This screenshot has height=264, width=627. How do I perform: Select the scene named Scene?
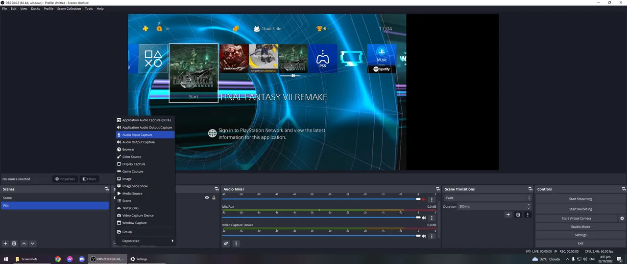point(55,198)
